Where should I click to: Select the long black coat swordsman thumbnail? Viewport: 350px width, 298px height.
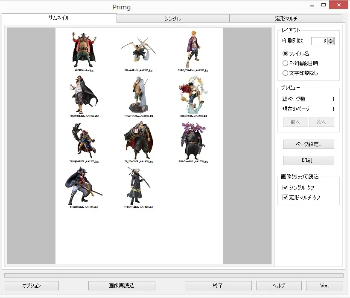[x=138, y=186]
